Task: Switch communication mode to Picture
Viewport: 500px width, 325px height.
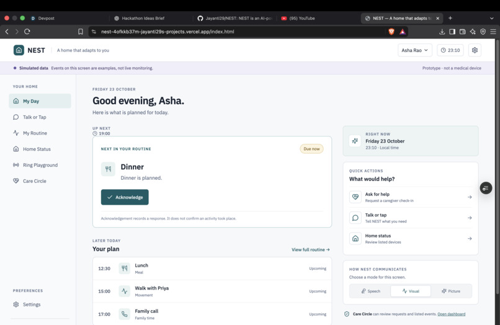Action: [x=451, y=291]
